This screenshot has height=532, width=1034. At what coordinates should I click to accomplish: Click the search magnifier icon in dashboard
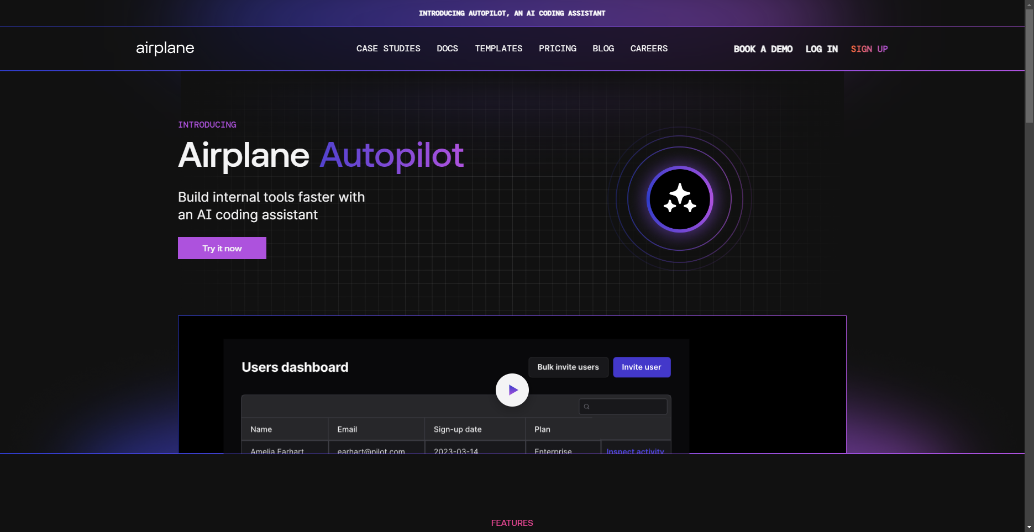587,407
